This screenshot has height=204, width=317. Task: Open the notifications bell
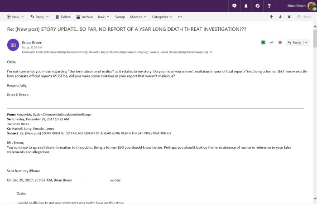246,6
